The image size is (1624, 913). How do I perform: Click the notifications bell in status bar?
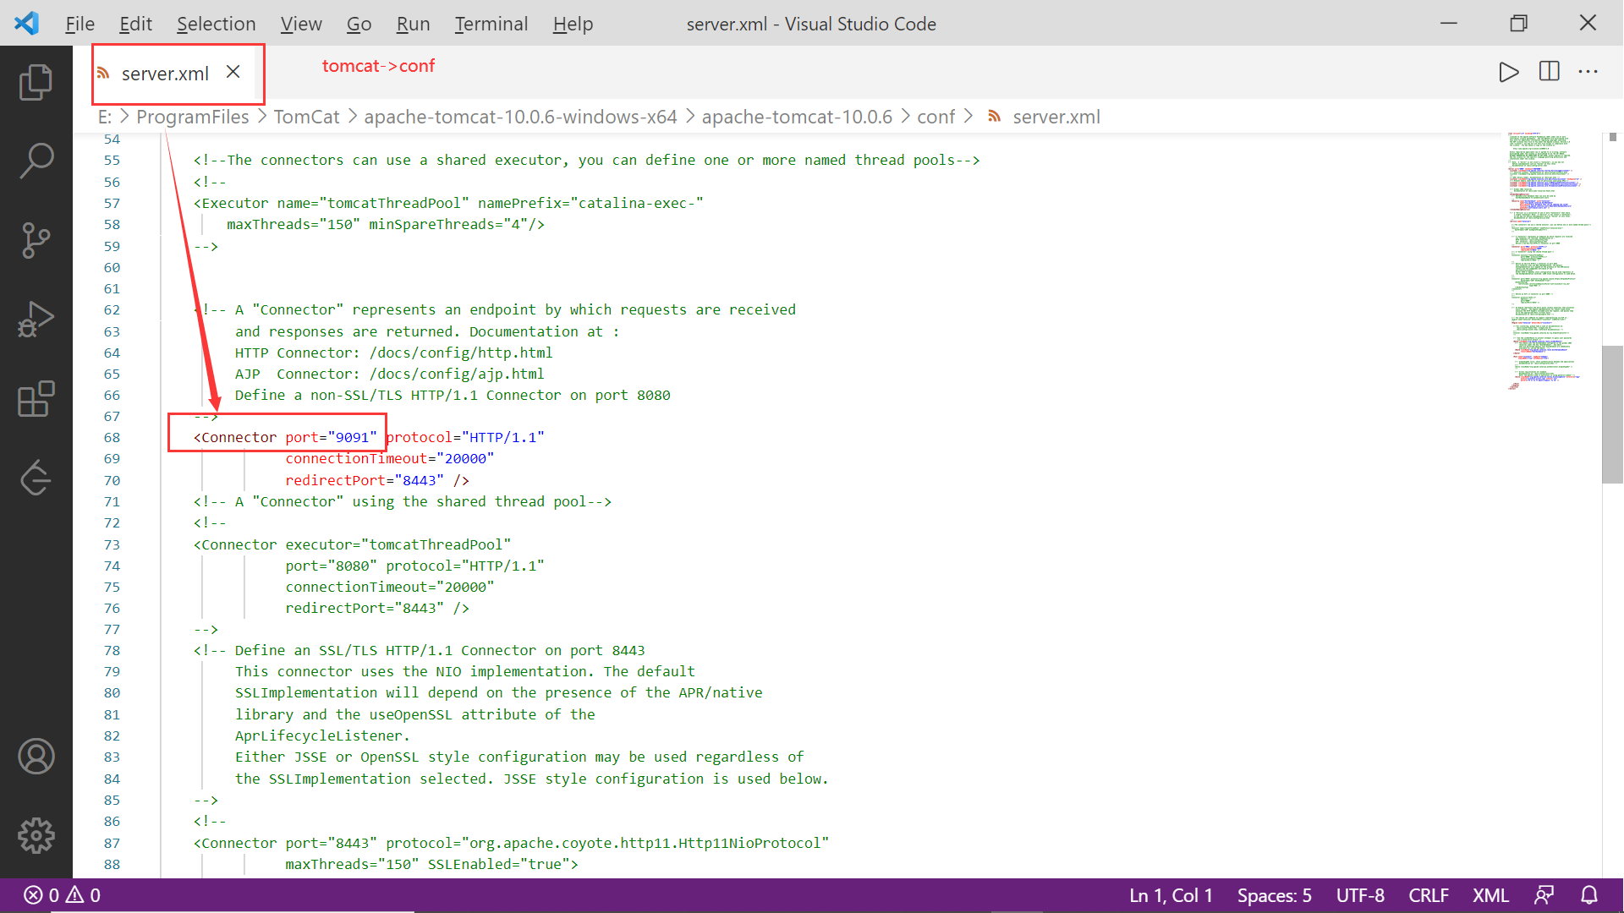[x=1588, y=895]
